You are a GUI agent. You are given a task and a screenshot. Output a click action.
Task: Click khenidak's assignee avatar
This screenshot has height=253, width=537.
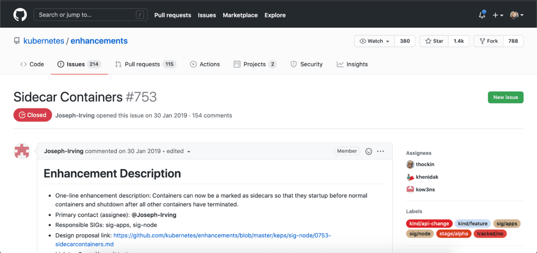(x=410, y=177)
